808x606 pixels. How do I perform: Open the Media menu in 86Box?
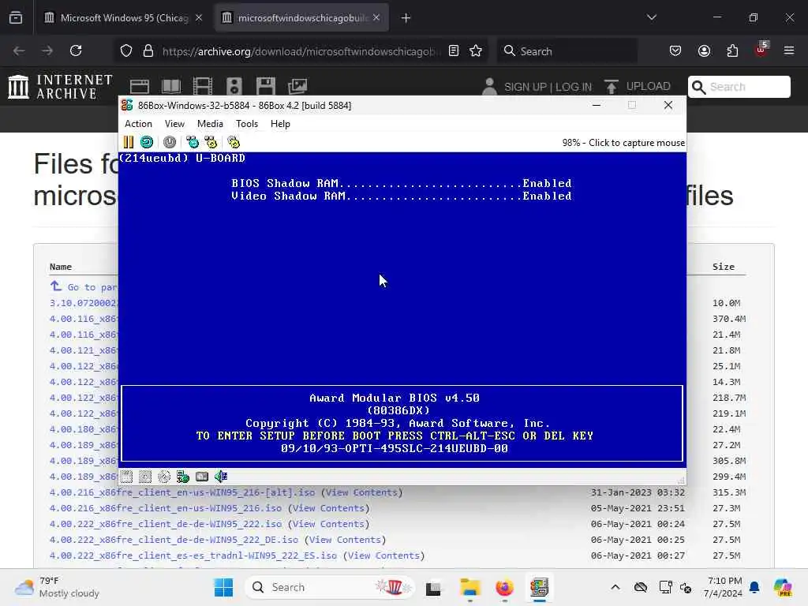(210, 124)
